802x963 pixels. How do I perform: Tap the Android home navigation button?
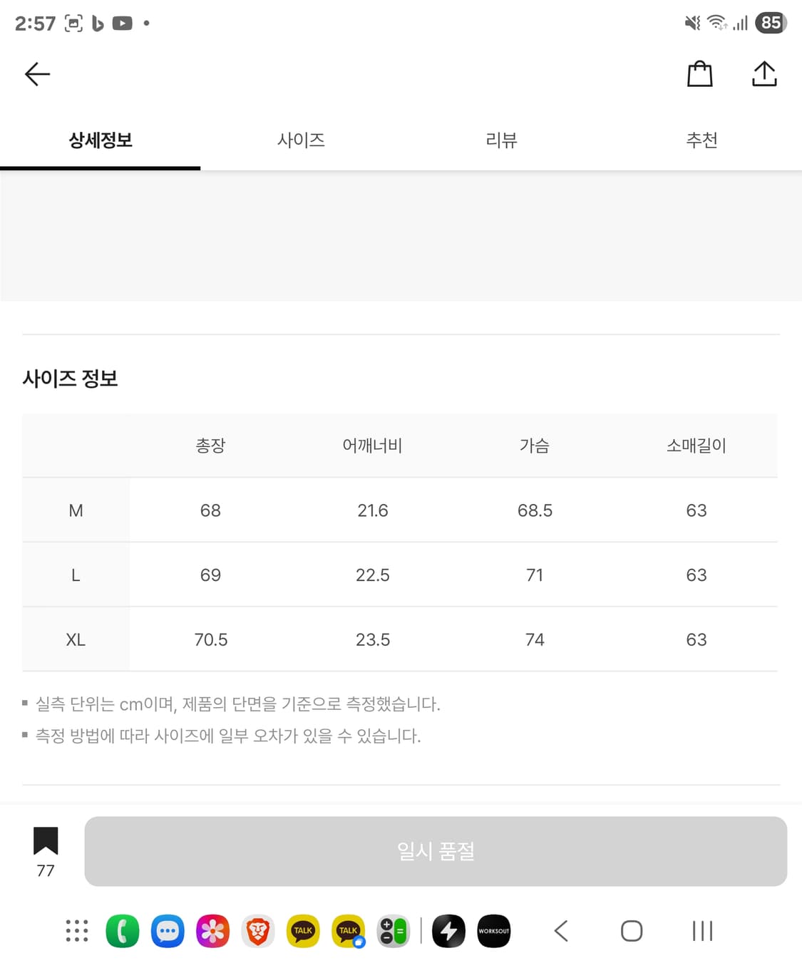pos(632,931)
